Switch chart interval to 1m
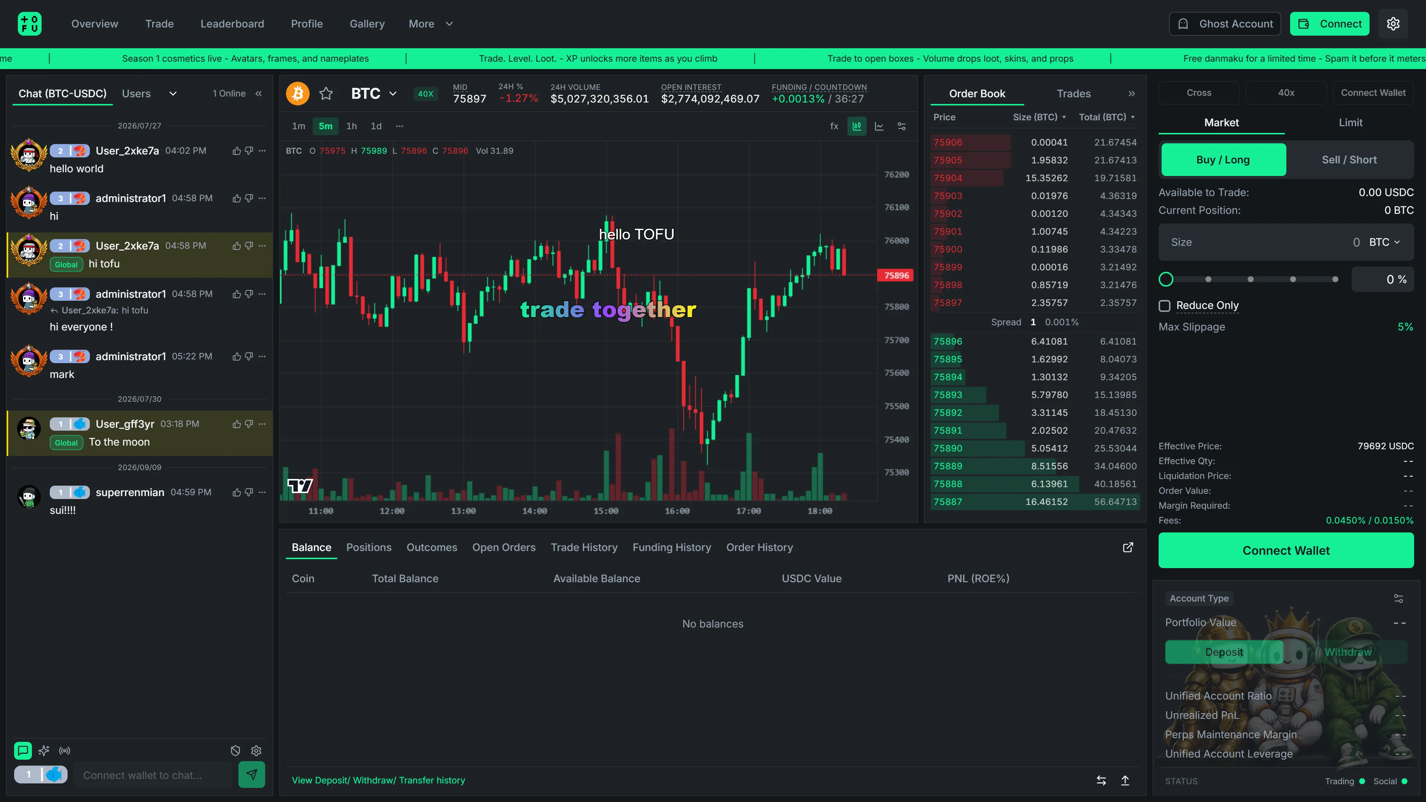 [298, 126]
